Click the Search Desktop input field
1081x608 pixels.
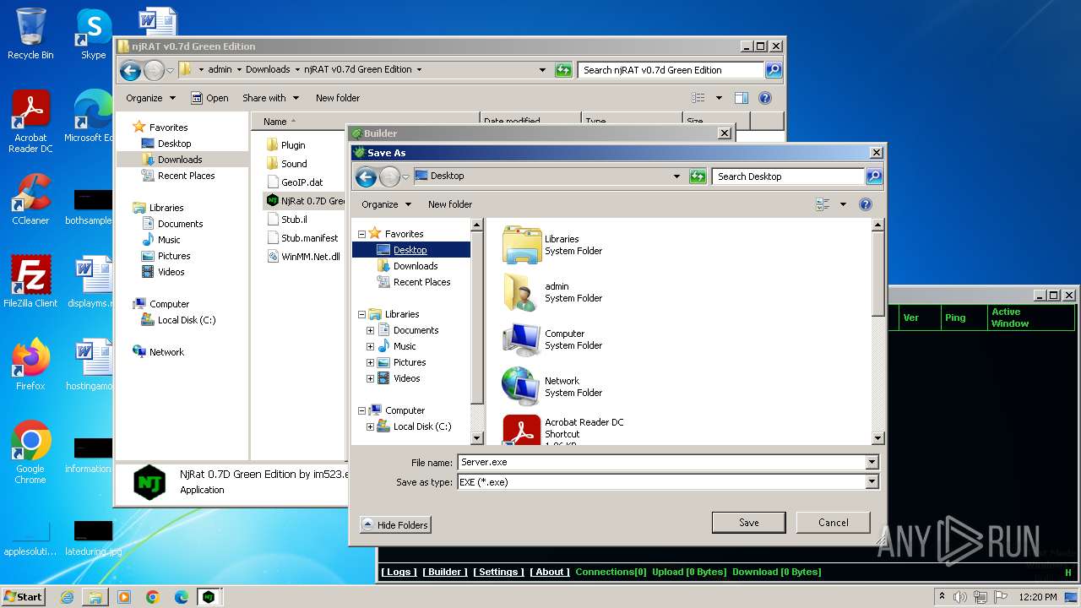pyautogui.click(x=788, y=176)
